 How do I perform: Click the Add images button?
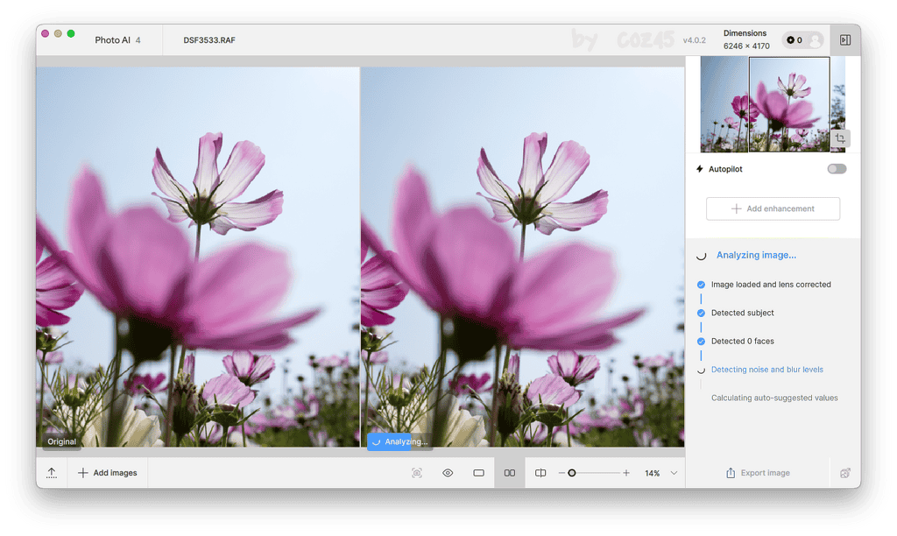point(108,473)
